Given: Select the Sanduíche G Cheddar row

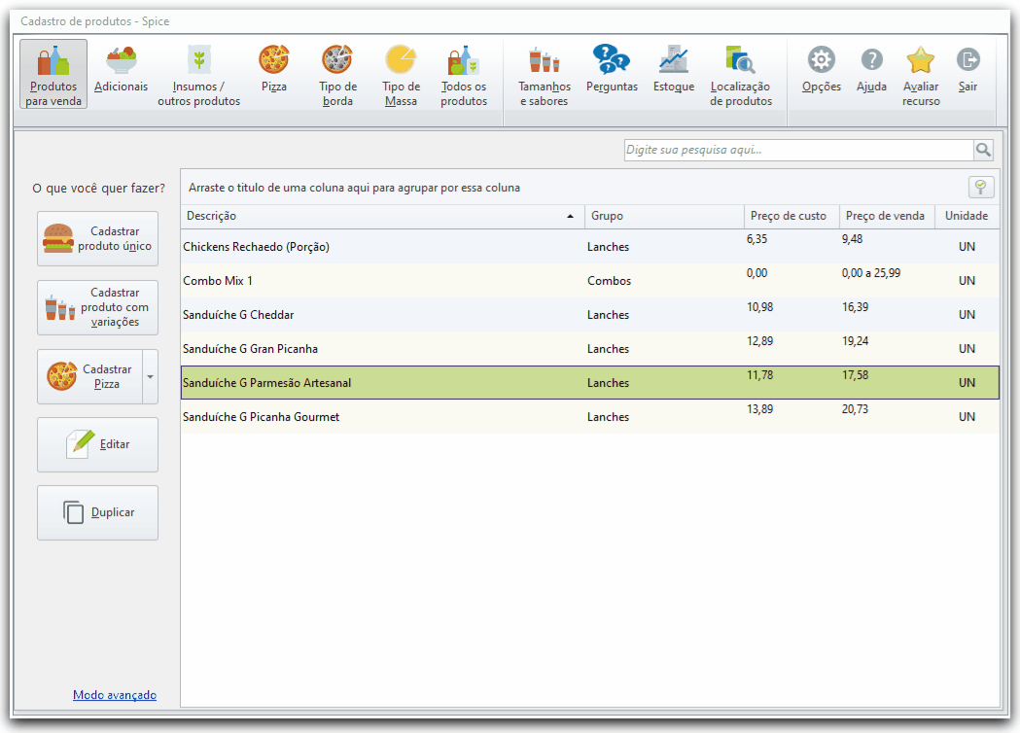Looking at the screenshot, I should pos(590,315).
